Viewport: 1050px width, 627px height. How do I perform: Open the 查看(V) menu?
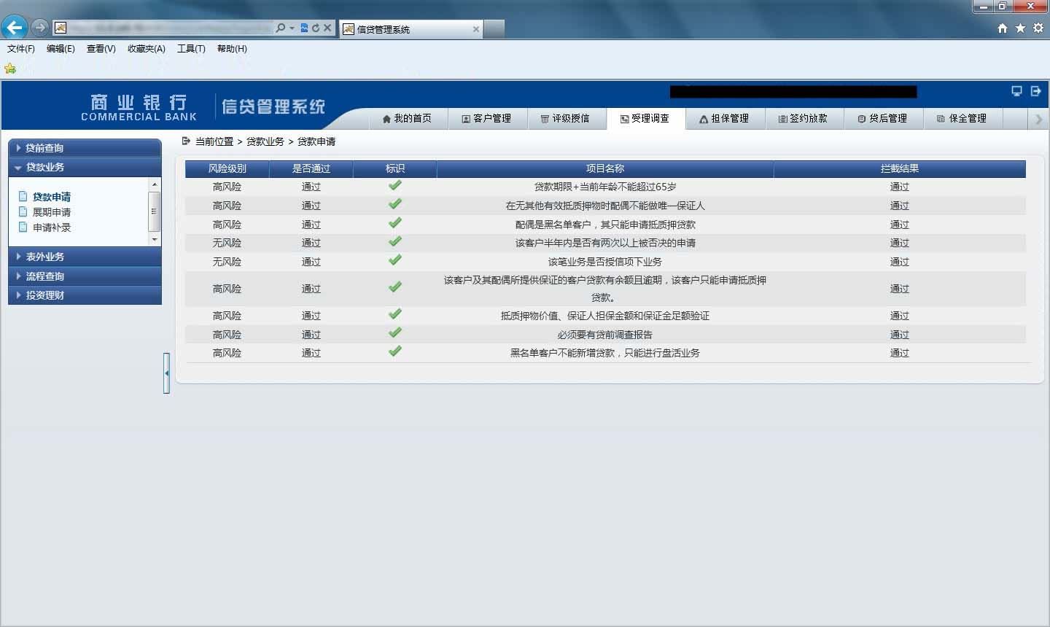click(101, 49)
